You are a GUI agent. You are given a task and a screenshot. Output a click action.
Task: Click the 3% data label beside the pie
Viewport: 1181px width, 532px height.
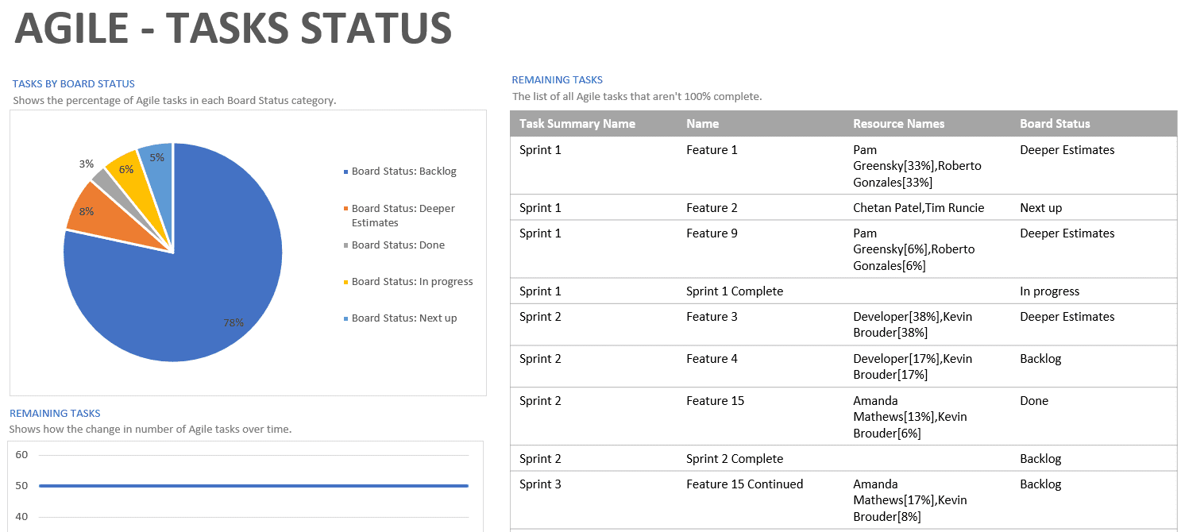coord(86,164)
